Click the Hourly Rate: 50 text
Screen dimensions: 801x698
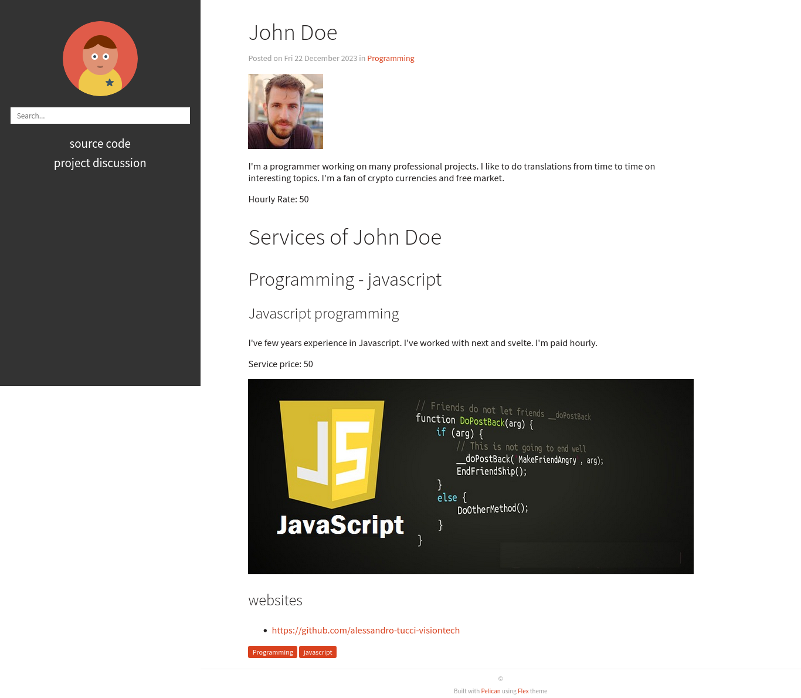(279, 199)
